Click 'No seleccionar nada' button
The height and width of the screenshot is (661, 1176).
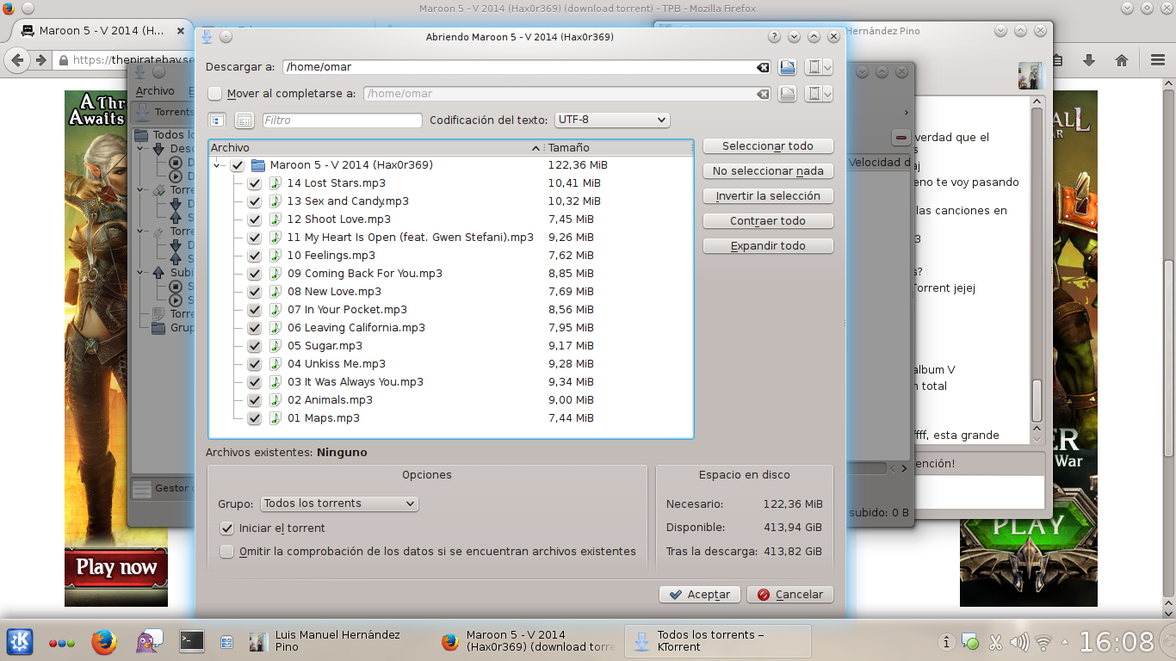pos(768,171)
